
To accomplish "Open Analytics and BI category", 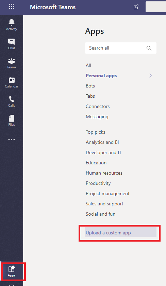I will pos(102,142).
